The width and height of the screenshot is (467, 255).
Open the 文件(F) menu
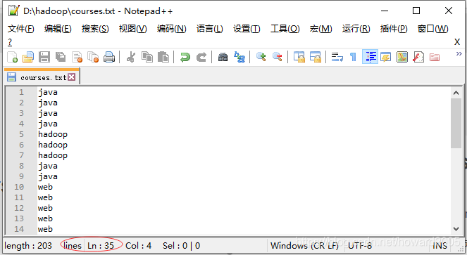21,29
